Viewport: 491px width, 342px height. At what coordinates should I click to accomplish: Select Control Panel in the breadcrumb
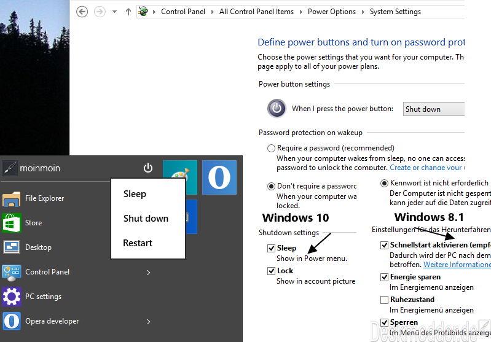pyautogui.click(x=183, y=12)
